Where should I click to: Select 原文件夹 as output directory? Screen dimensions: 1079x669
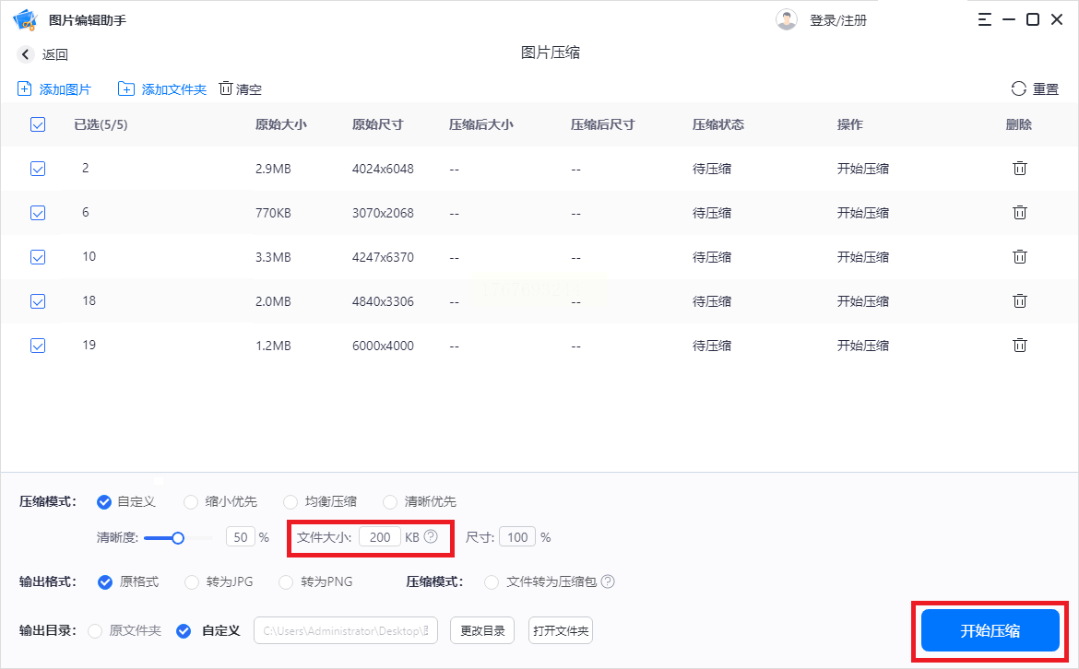[95, 630]
